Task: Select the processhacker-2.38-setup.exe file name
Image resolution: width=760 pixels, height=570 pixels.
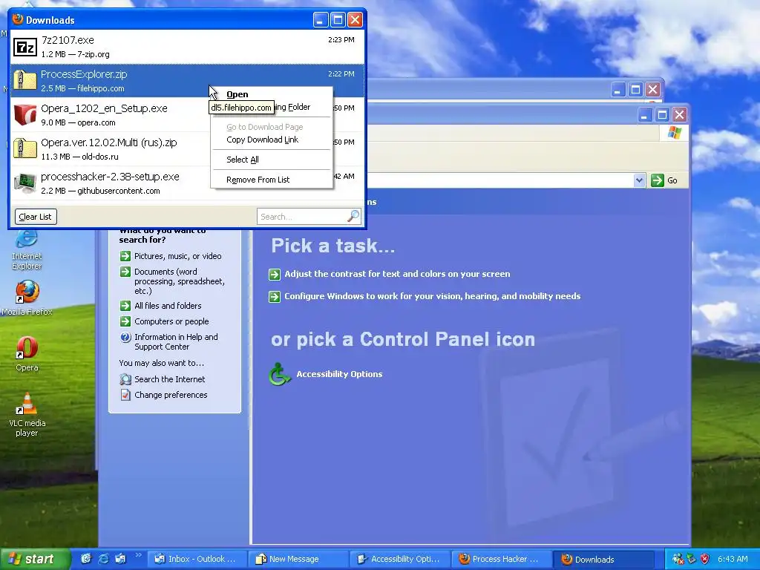Action: (x=110, y=177)
